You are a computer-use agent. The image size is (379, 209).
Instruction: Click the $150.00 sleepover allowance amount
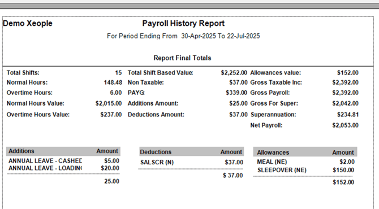(343, 170)
